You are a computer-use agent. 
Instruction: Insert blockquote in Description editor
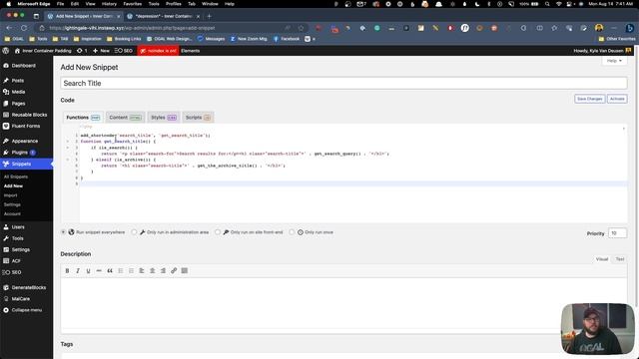click(x=110, y=270)
